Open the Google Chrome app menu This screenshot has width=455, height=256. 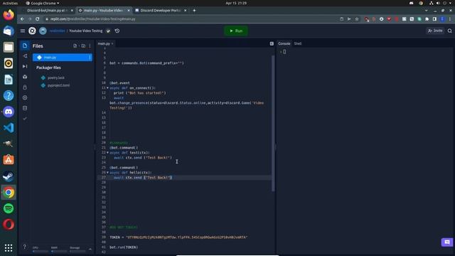point(43,3)
